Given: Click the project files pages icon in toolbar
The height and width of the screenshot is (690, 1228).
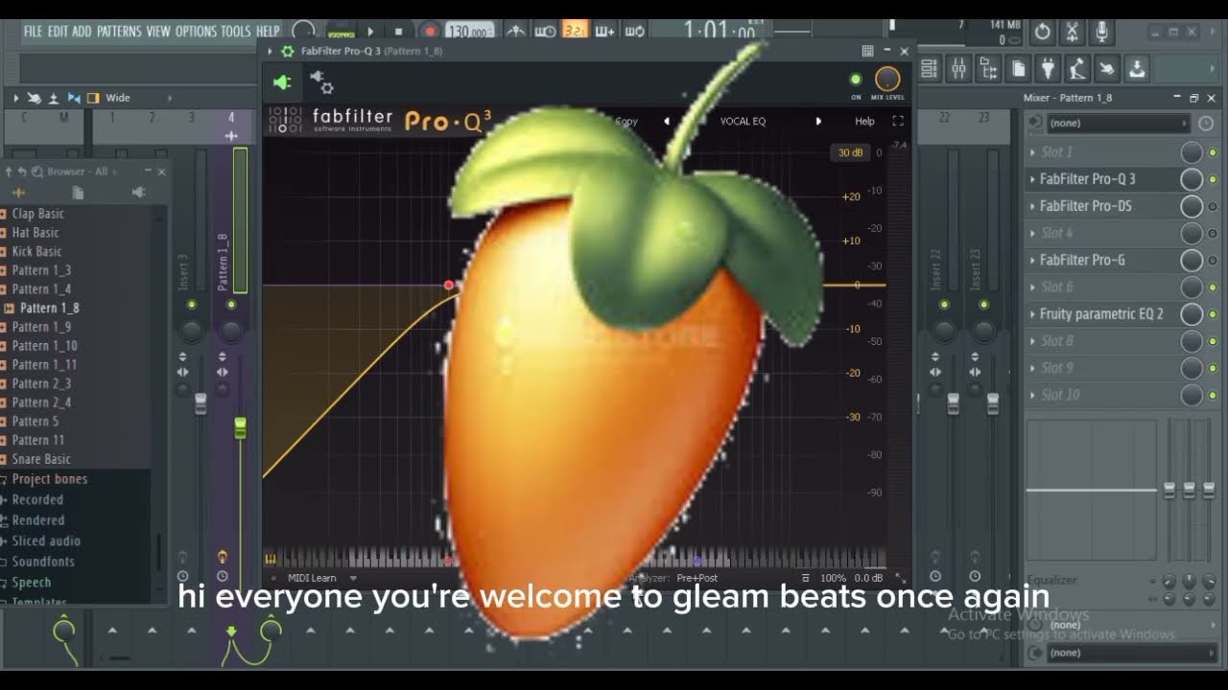Looking at the screenshot, I should coord(1018,69).
